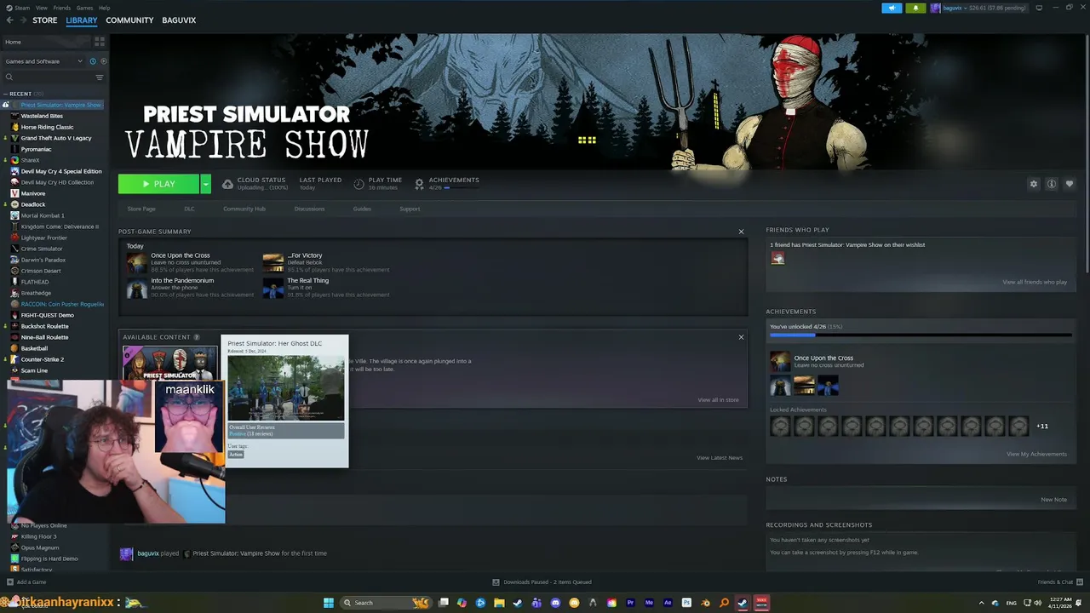The image size is (1090, 613).
Task: Open the Help menu
Action: 104,8
